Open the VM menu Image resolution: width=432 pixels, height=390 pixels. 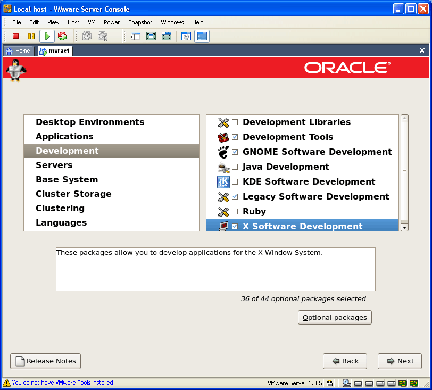coord(92,22)
